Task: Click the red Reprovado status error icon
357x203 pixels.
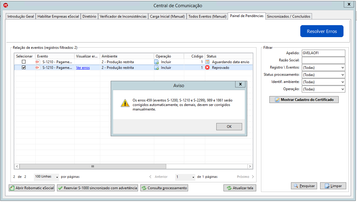Action: [207, 67]
